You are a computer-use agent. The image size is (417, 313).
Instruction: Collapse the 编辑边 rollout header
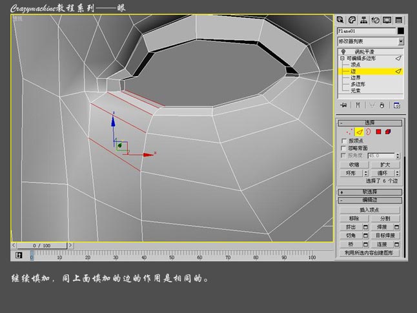370,200
